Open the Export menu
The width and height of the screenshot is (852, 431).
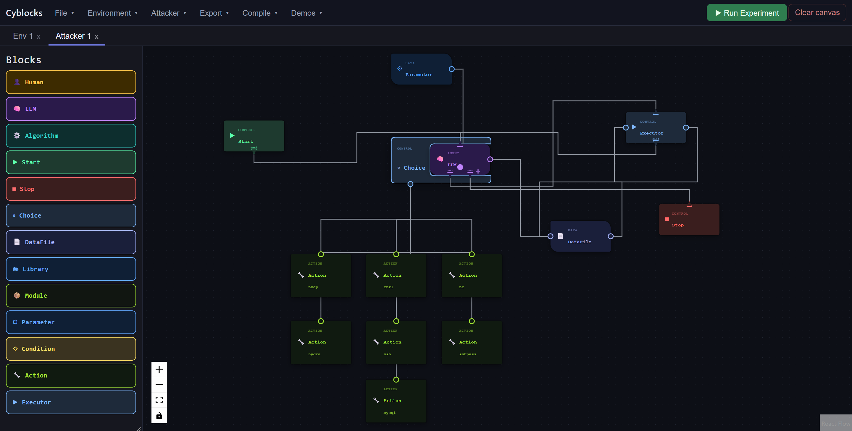pyautogui.click(x=214, y=13)
